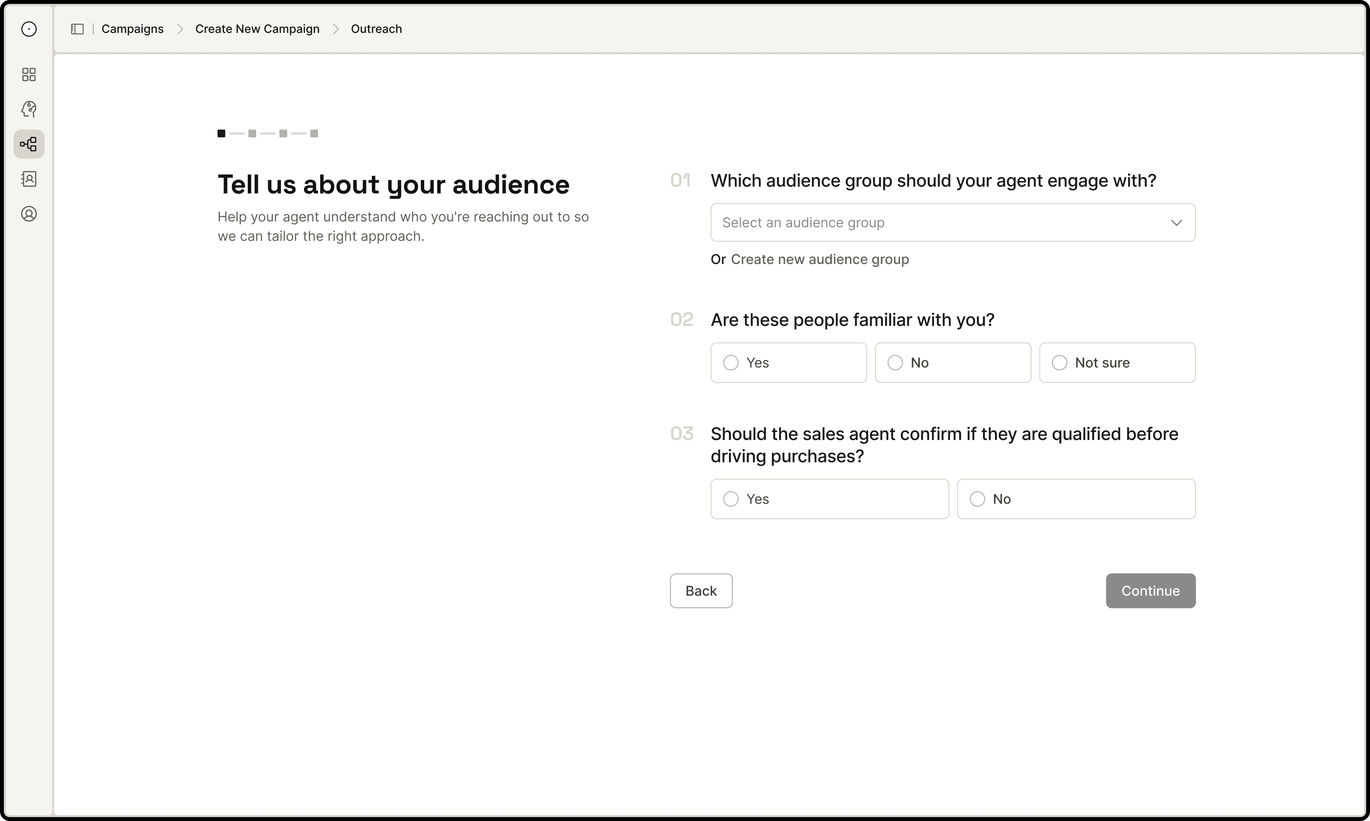Click the second step progress indicator

click(252, 133)
